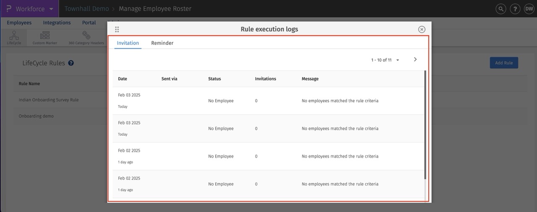Open the Integrations menu

pos(57,23)
